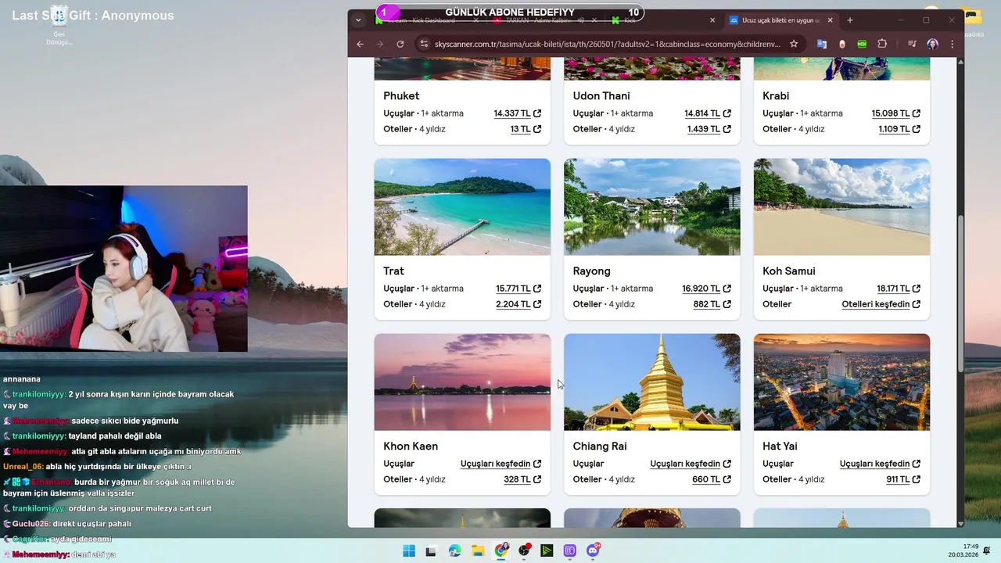Switch to the third Kick tab

[663, 20]
